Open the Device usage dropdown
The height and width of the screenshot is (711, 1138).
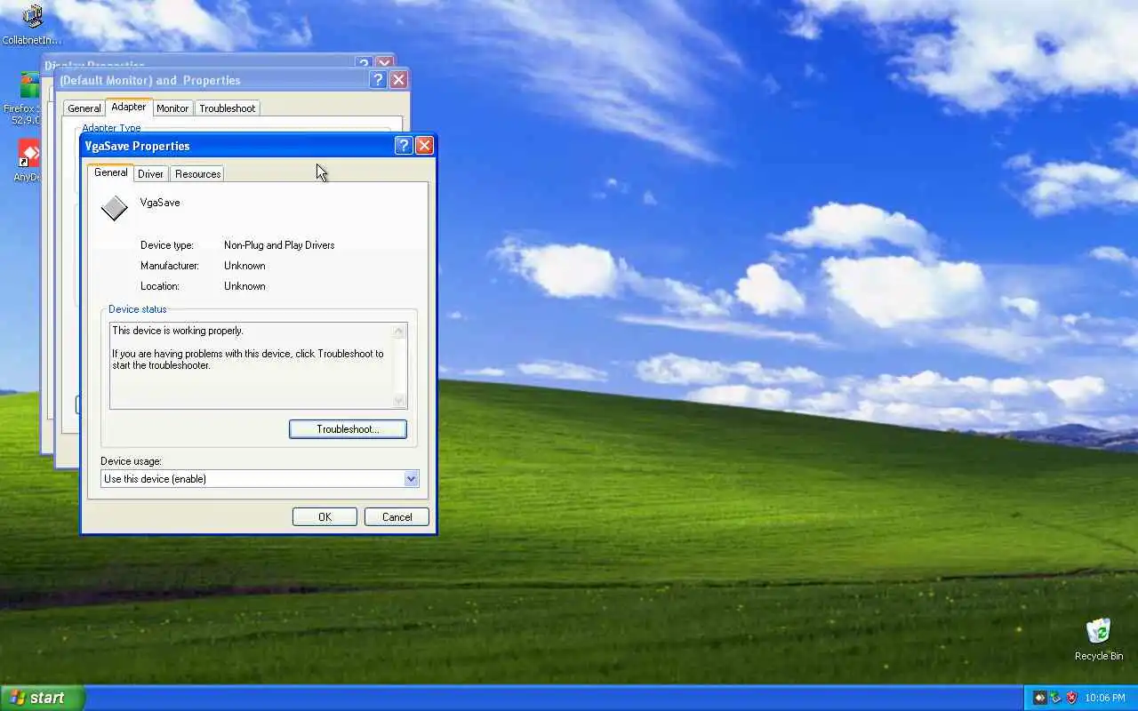click(x=411, y=479)
